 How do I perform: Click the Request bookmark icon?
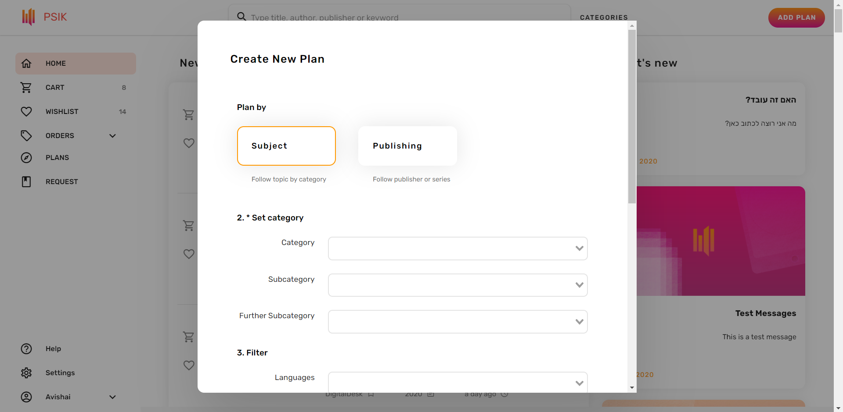pos(26,182)
